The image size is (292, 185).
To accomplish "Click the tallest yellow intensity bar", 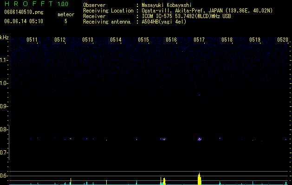I will coord(199,179).
